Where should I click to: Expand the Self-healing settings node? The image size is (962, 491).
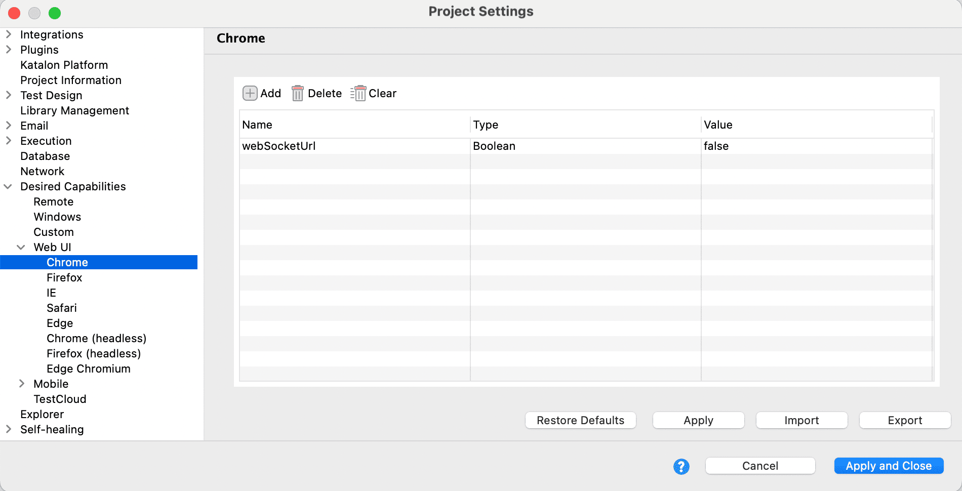tap(9, 429)
